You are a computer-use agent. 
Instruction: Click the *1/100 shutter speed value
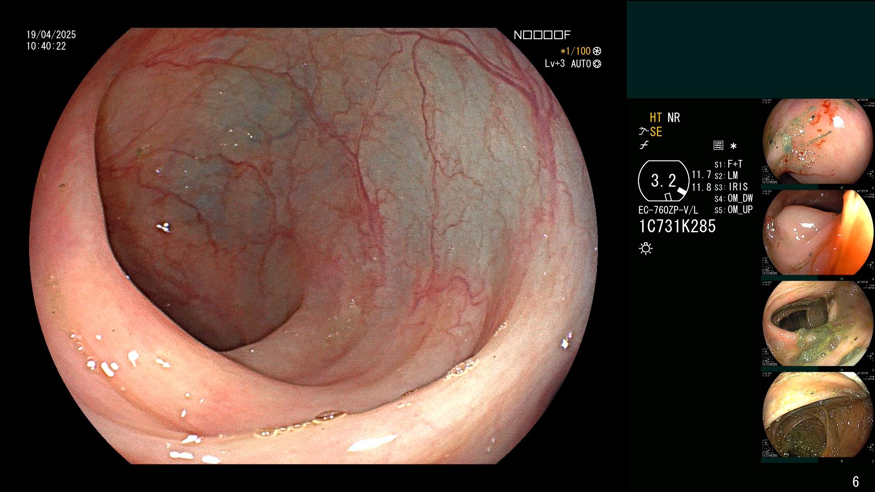tap(575, 51)
